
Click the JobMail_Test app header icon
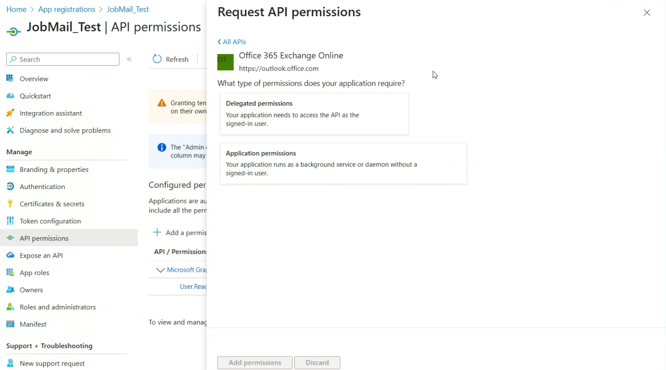tap(13, 31)
